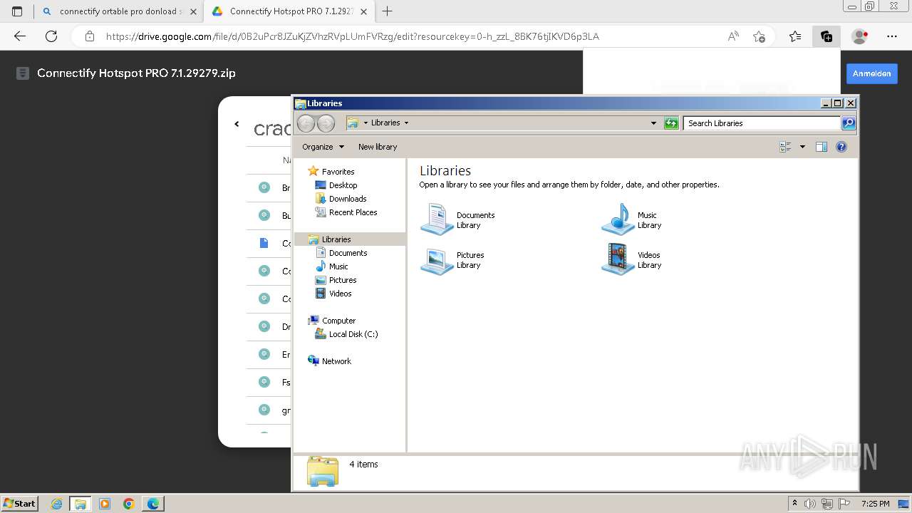Open Explorer help question mark icon
The width and height of the screenshot is (912, 513).
pyautogui.click(x=841, y=147)
